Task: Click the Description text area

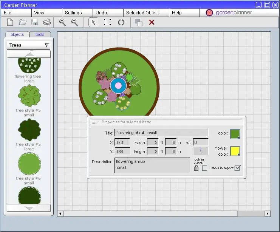Action: [152, 165]
